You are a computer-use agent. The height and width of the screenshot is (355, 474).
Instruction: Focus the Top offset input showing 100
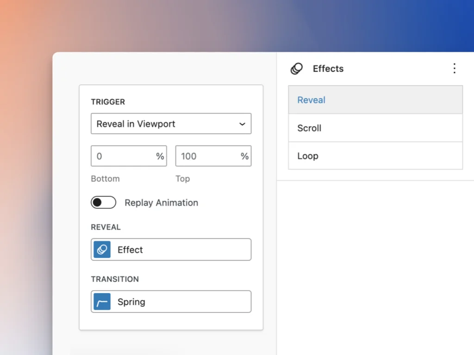click(206, 156)
